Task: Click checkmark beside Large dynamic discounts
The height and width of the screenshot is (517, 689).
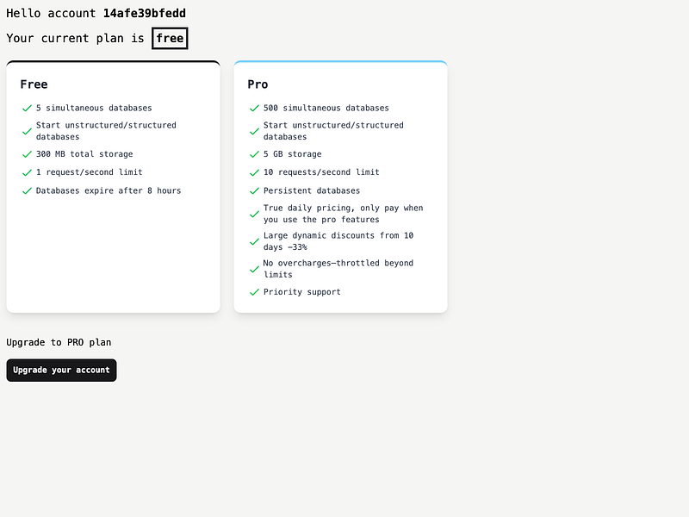Action: pos(254,241)
